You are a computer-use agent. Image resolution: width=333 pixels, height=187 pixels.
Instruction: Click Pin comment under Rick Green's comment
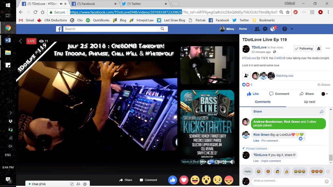point(270,141)
